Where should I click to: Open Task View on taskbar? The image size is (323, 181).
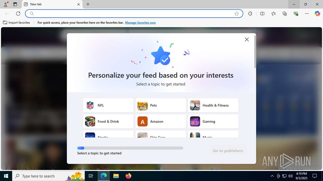pyautogui.click(x=91, y=176)
